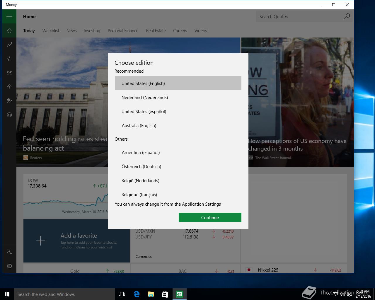The image size is (375, 300).
Task: Open the Investing tab
Action: click(92, 31)
